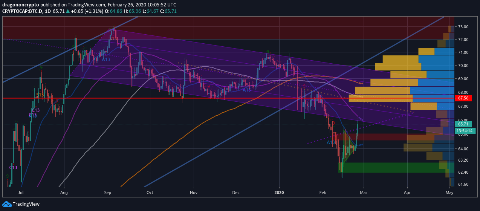The width and height of the screenshot is (480, 211).
Task: Click the Aug label on time axis
Action: tap(64, 192)
